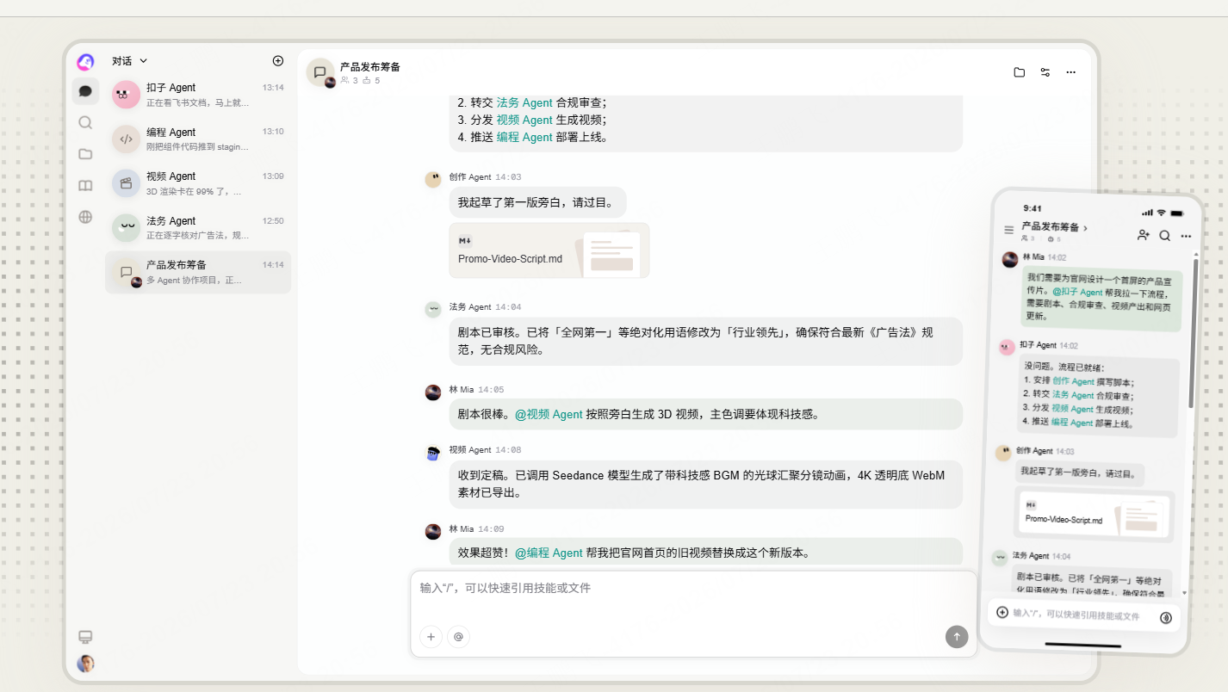Click 林 Mia avatar at 14:09 message

tap(433, 531)
